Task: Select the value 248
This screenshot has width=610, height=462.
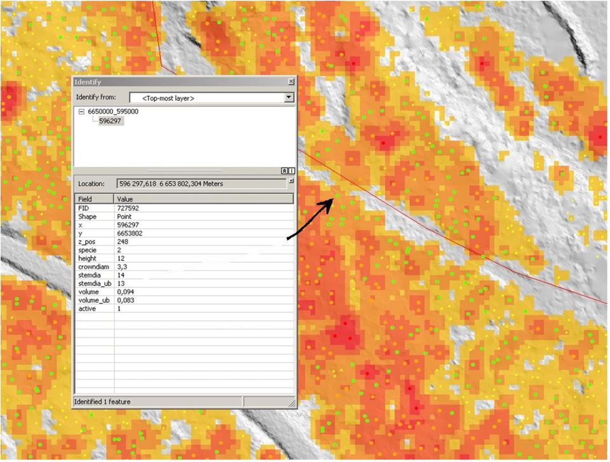Action: click(123, 242)
